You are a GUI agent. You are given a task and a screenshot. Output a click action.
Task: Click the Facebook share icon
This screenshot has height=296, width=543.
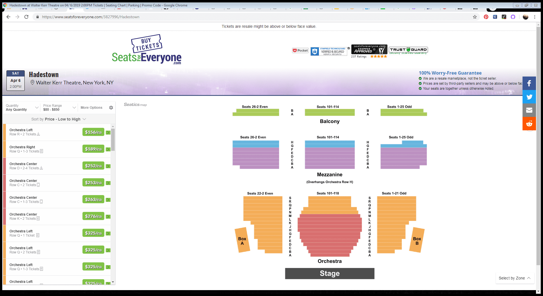click(529, 83)
